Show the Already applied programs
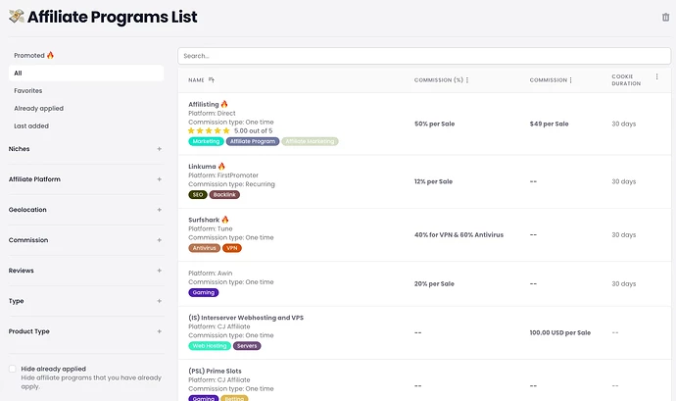676x401 pixels. [x=38, y=108]
